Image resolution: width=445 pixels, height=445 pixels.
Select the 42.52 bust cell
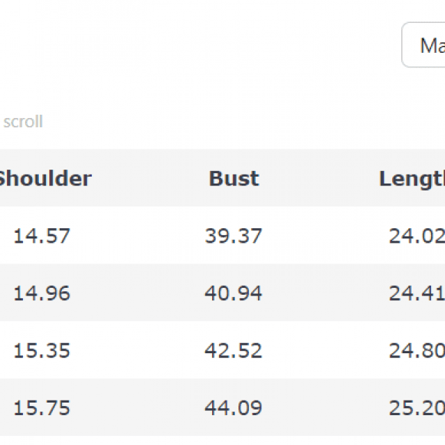pyautogui.click(x=234, y=350)
